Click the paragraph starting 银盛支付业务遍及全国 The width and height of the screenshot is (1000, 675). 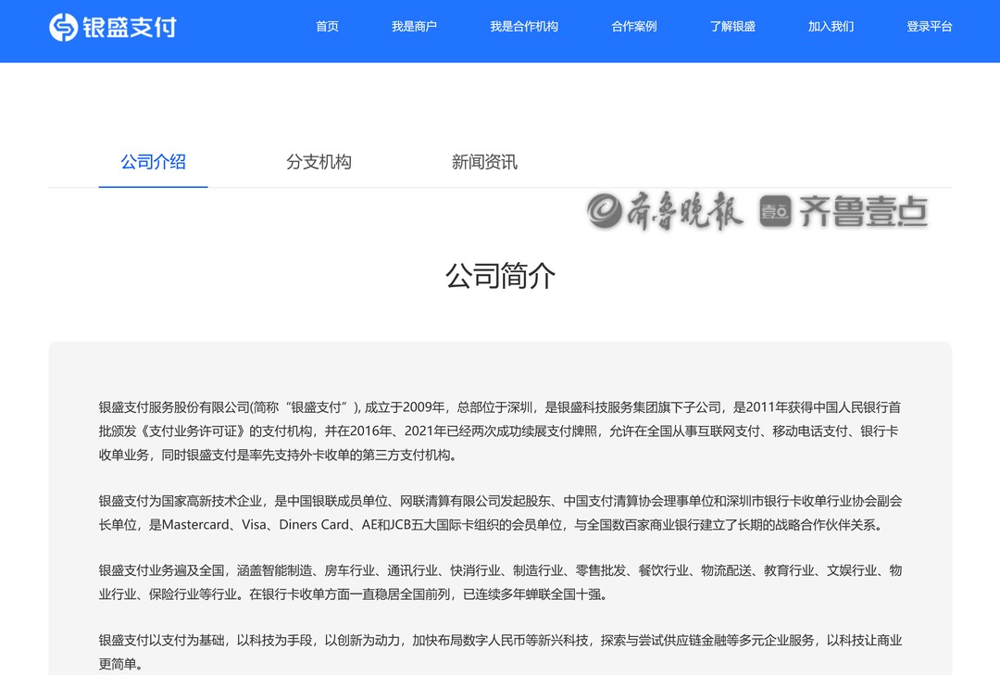click(x=500, y=582)
